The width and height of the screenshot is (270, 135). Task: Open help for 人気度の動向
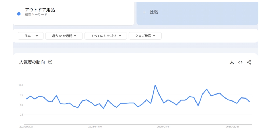[50, 62]
